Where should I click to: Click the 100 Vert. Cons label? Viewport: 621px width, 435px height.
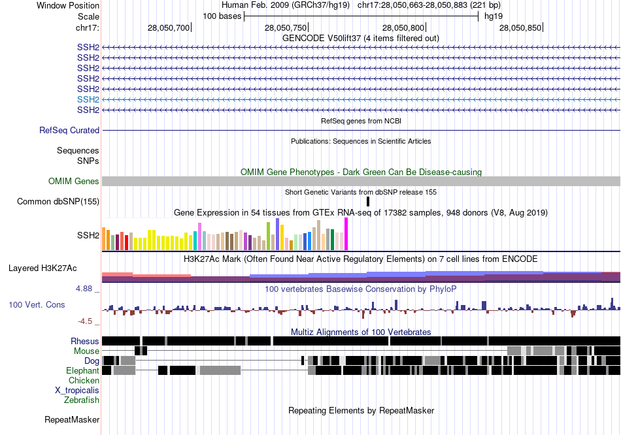point(37,305)
